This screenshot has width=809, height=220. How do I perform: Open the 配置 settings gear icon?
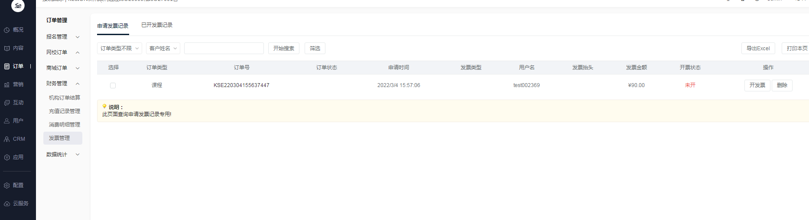pyautogui.click(x=7, y=185)
